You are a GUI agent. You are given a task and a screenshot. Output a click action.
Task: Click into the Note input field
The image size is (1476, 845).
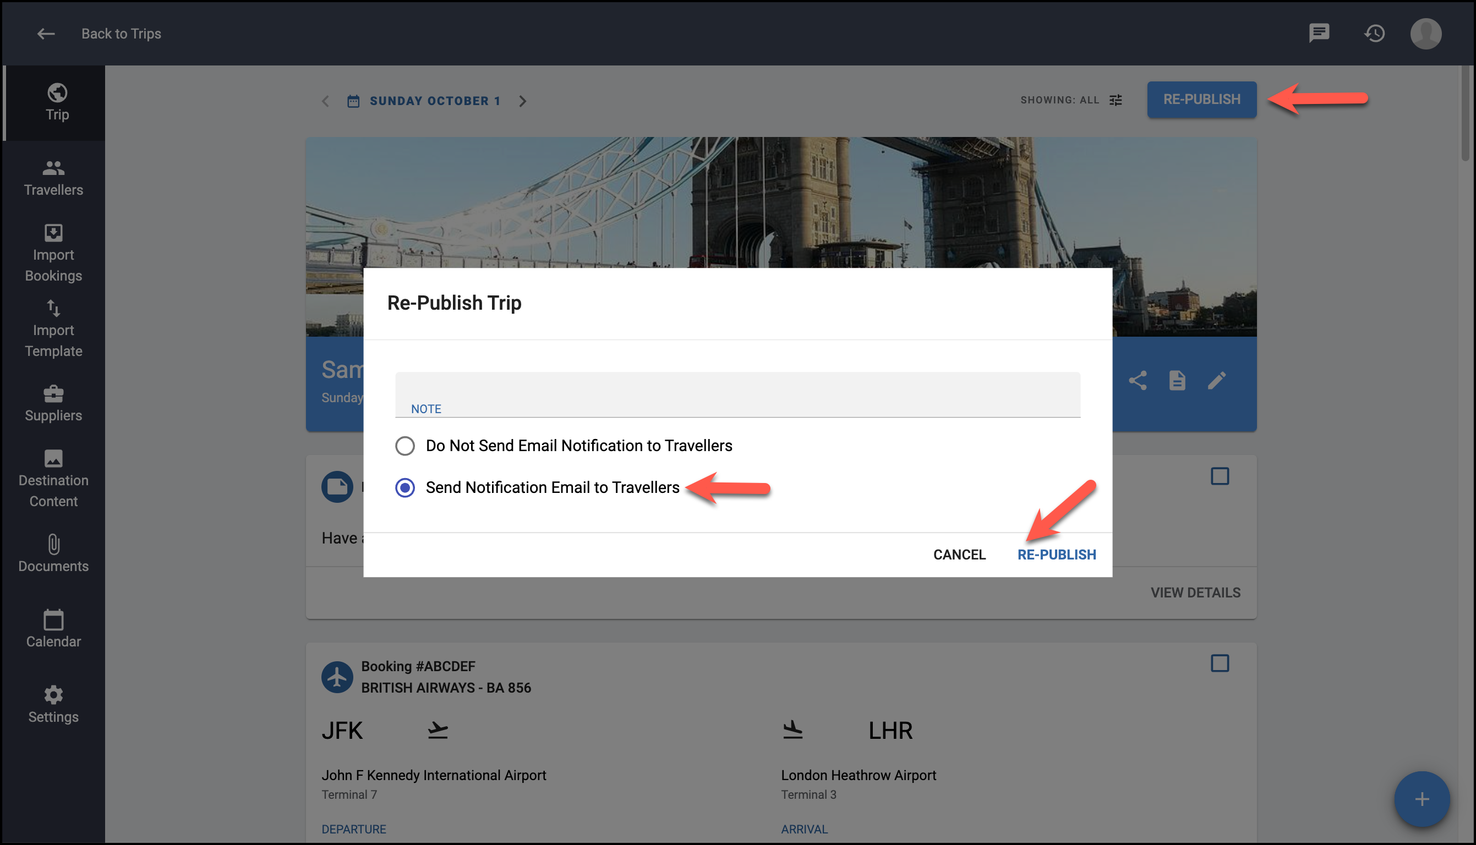[737, 394]
